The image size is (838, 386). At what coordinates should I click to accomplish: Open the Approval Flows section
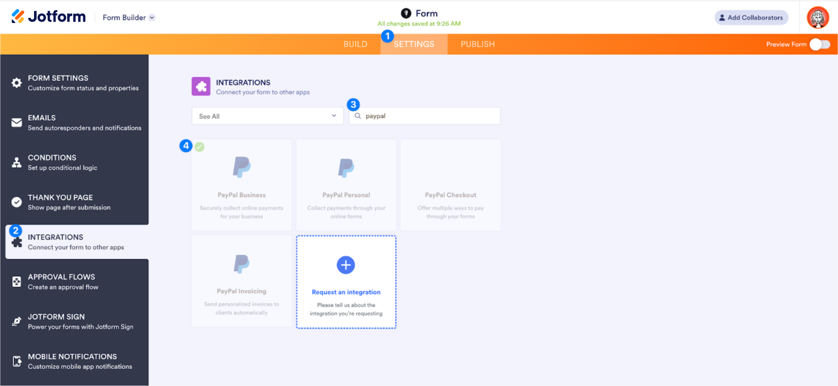tap(74, 281)
